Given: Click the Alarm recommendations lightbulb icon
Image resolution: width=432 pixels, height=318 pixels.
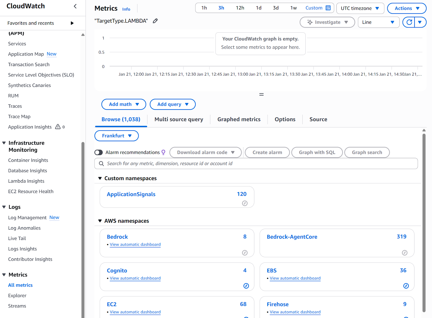Looking at the screenshot, I should pos(163,152).
